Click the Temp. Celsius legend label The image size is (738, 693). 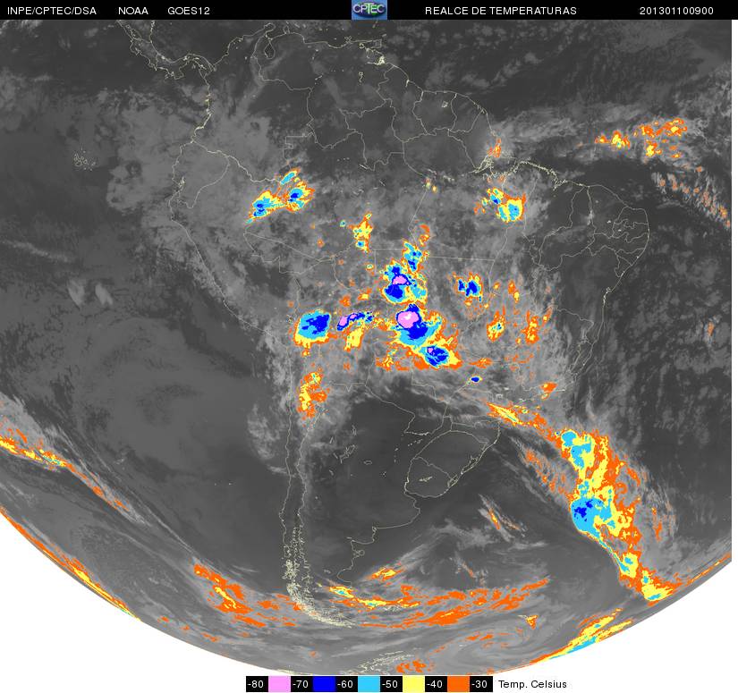[x=532, y=684]
